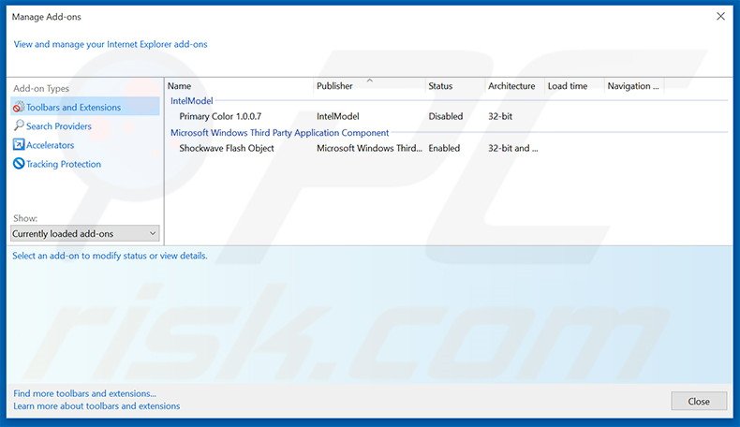This screenshot has width=740, height=427.
Task: Open the Currently loaded add-ons dropdown
Action: [x=85, y=233]
